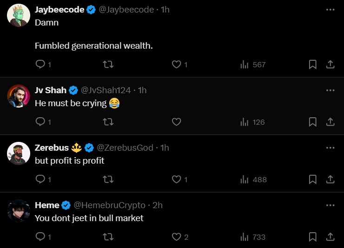Image resolution: width=344 pixels, height=248 pixels.
Task: Open the Zerebus display name link
Action: click(52, 148)
